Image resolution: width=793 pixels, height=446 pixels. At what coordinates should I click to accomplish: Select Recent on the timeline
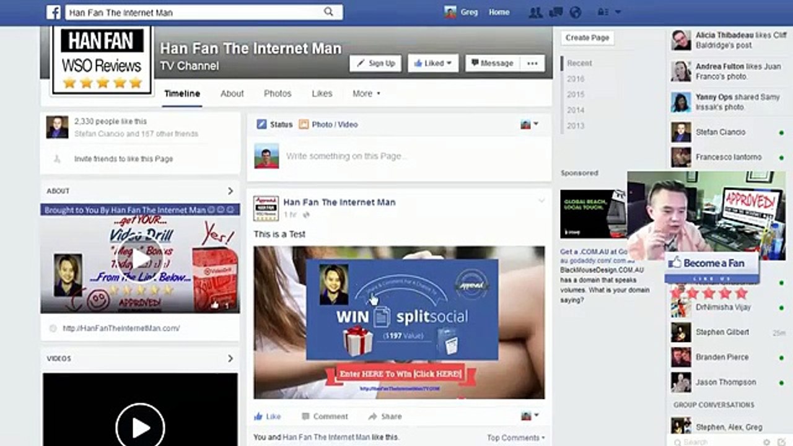point(579,63)
